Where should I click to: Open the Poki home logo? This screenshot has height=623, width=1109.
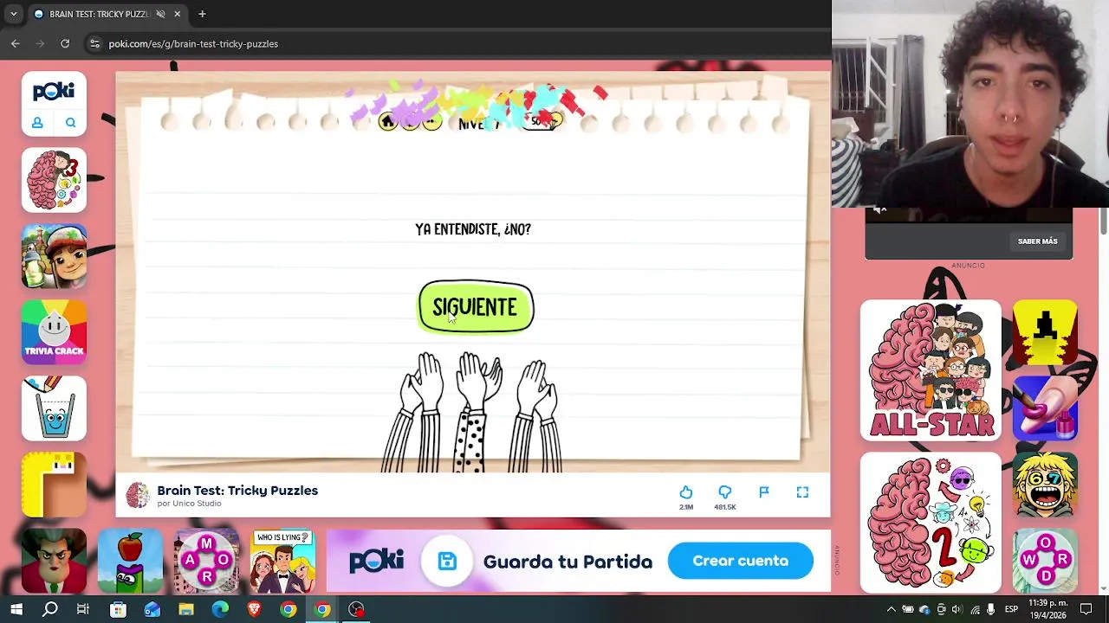[x=54, y=92]
